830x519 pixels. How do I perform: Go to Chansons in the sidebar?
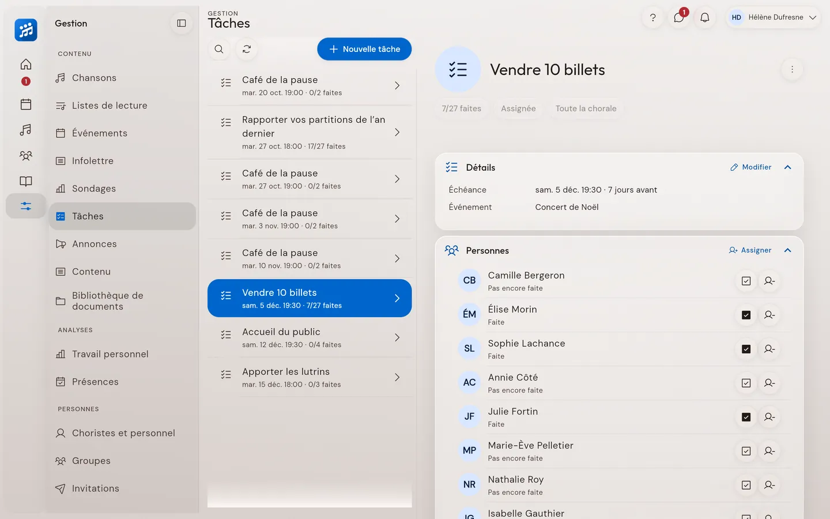coord(122,78)
